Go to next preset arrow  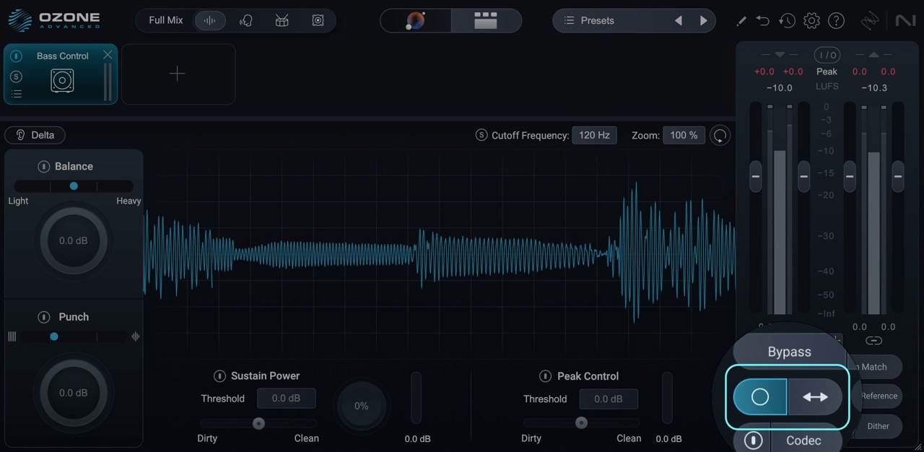click(x=703, y=20)
